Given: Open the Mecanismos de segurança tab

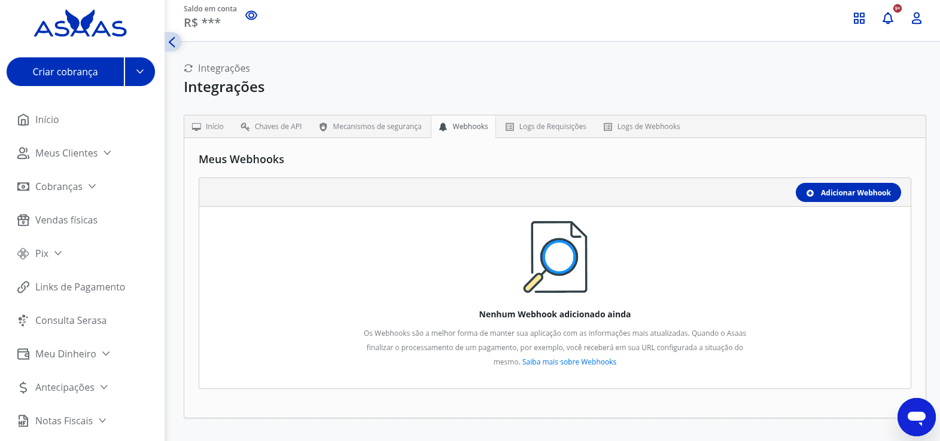Looking at the screenshot, I should point(370,127).
